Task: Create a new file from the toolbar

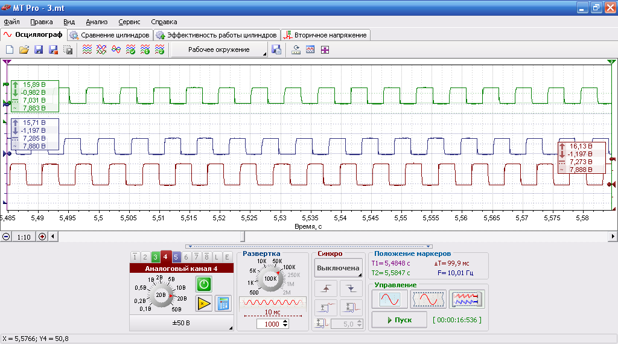Action: tap(10, 49)
